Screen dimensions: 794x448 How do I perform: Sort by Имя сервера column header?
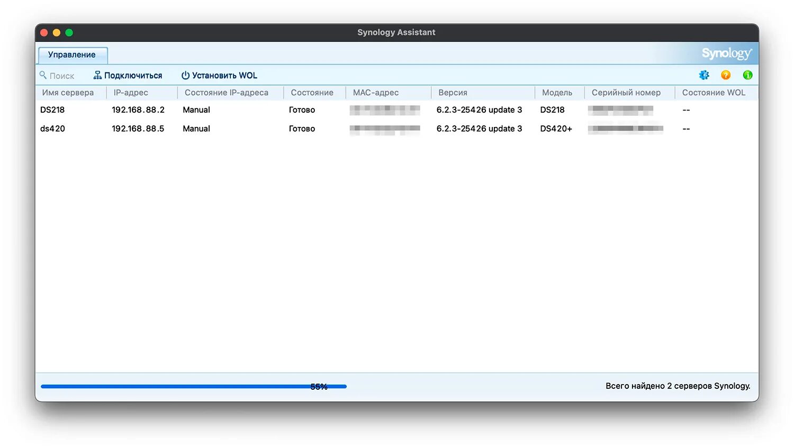(68, 93)
